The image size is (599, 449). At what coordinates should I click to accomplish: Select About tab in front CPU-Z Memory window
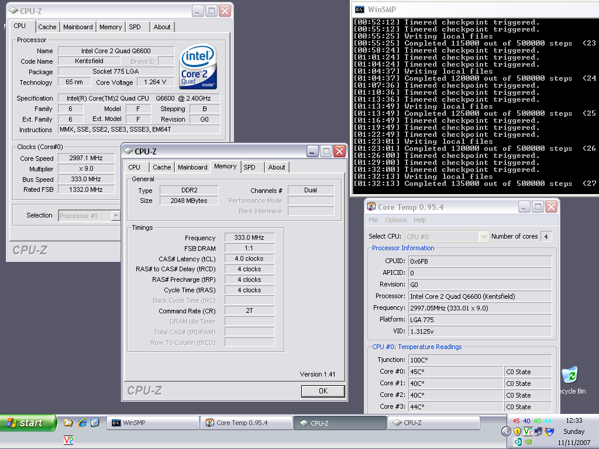(277, 167)
